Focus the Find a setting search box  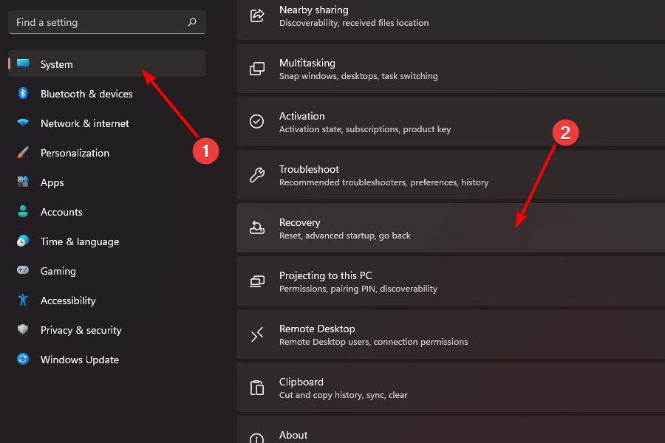pyautogui.click(x=96, y=22)
